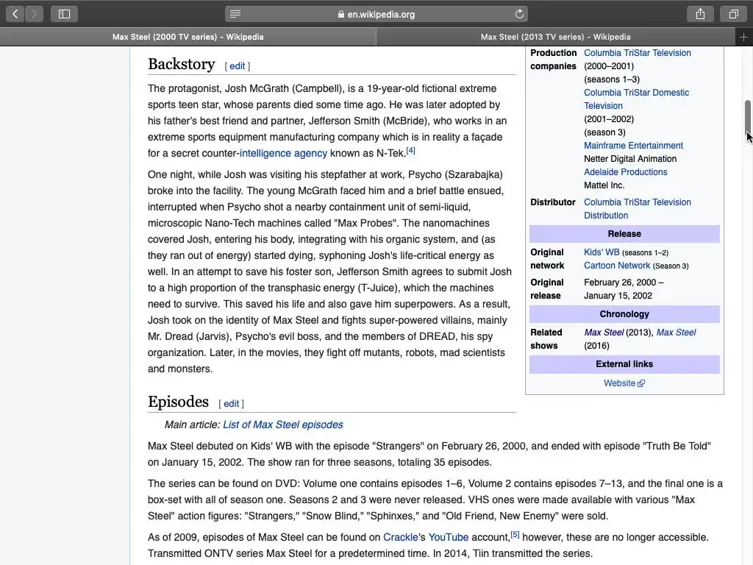Reload the Wikipedia page

[x=519, y=14]
